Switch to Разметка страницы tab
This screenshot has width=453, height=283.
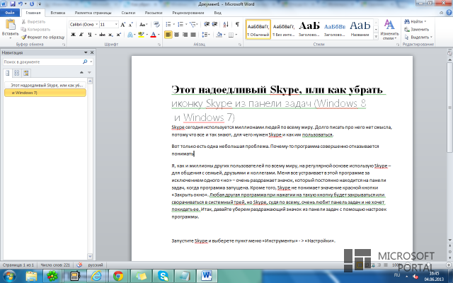(93, 13)
